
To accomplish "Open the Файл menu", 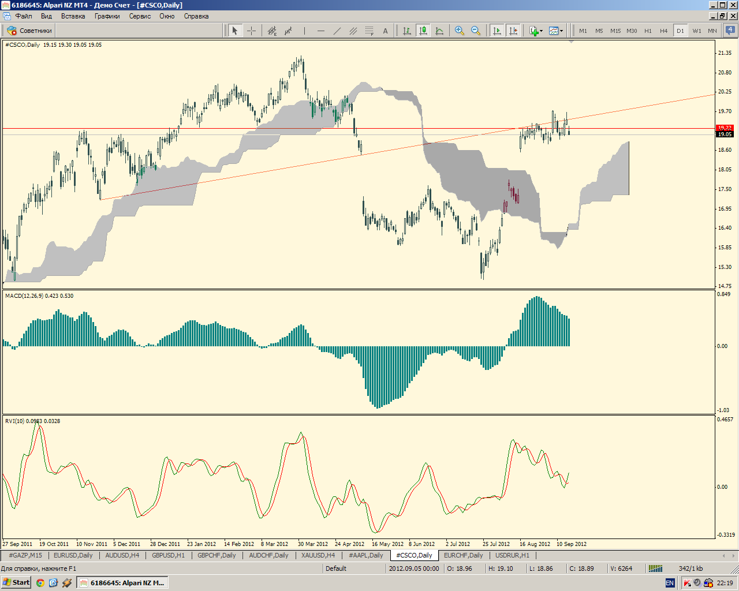I will click(24, 16).
